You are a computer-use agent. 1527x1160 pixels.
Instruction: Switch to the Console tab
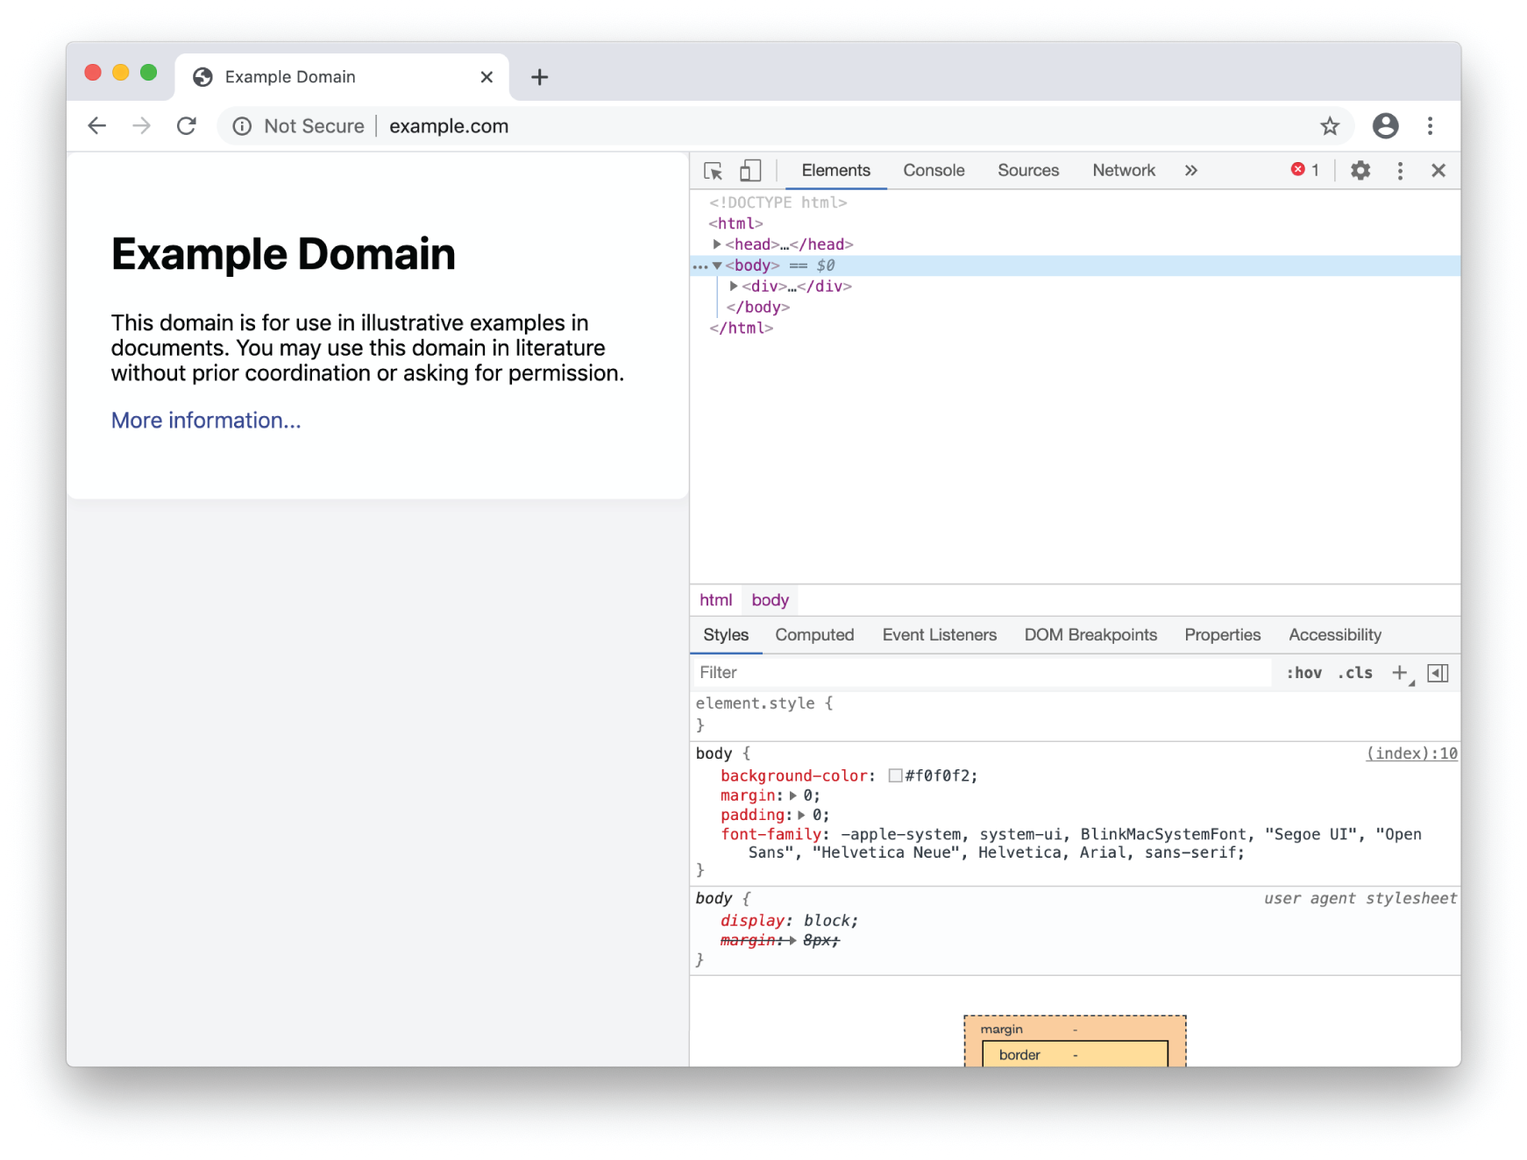933,170
